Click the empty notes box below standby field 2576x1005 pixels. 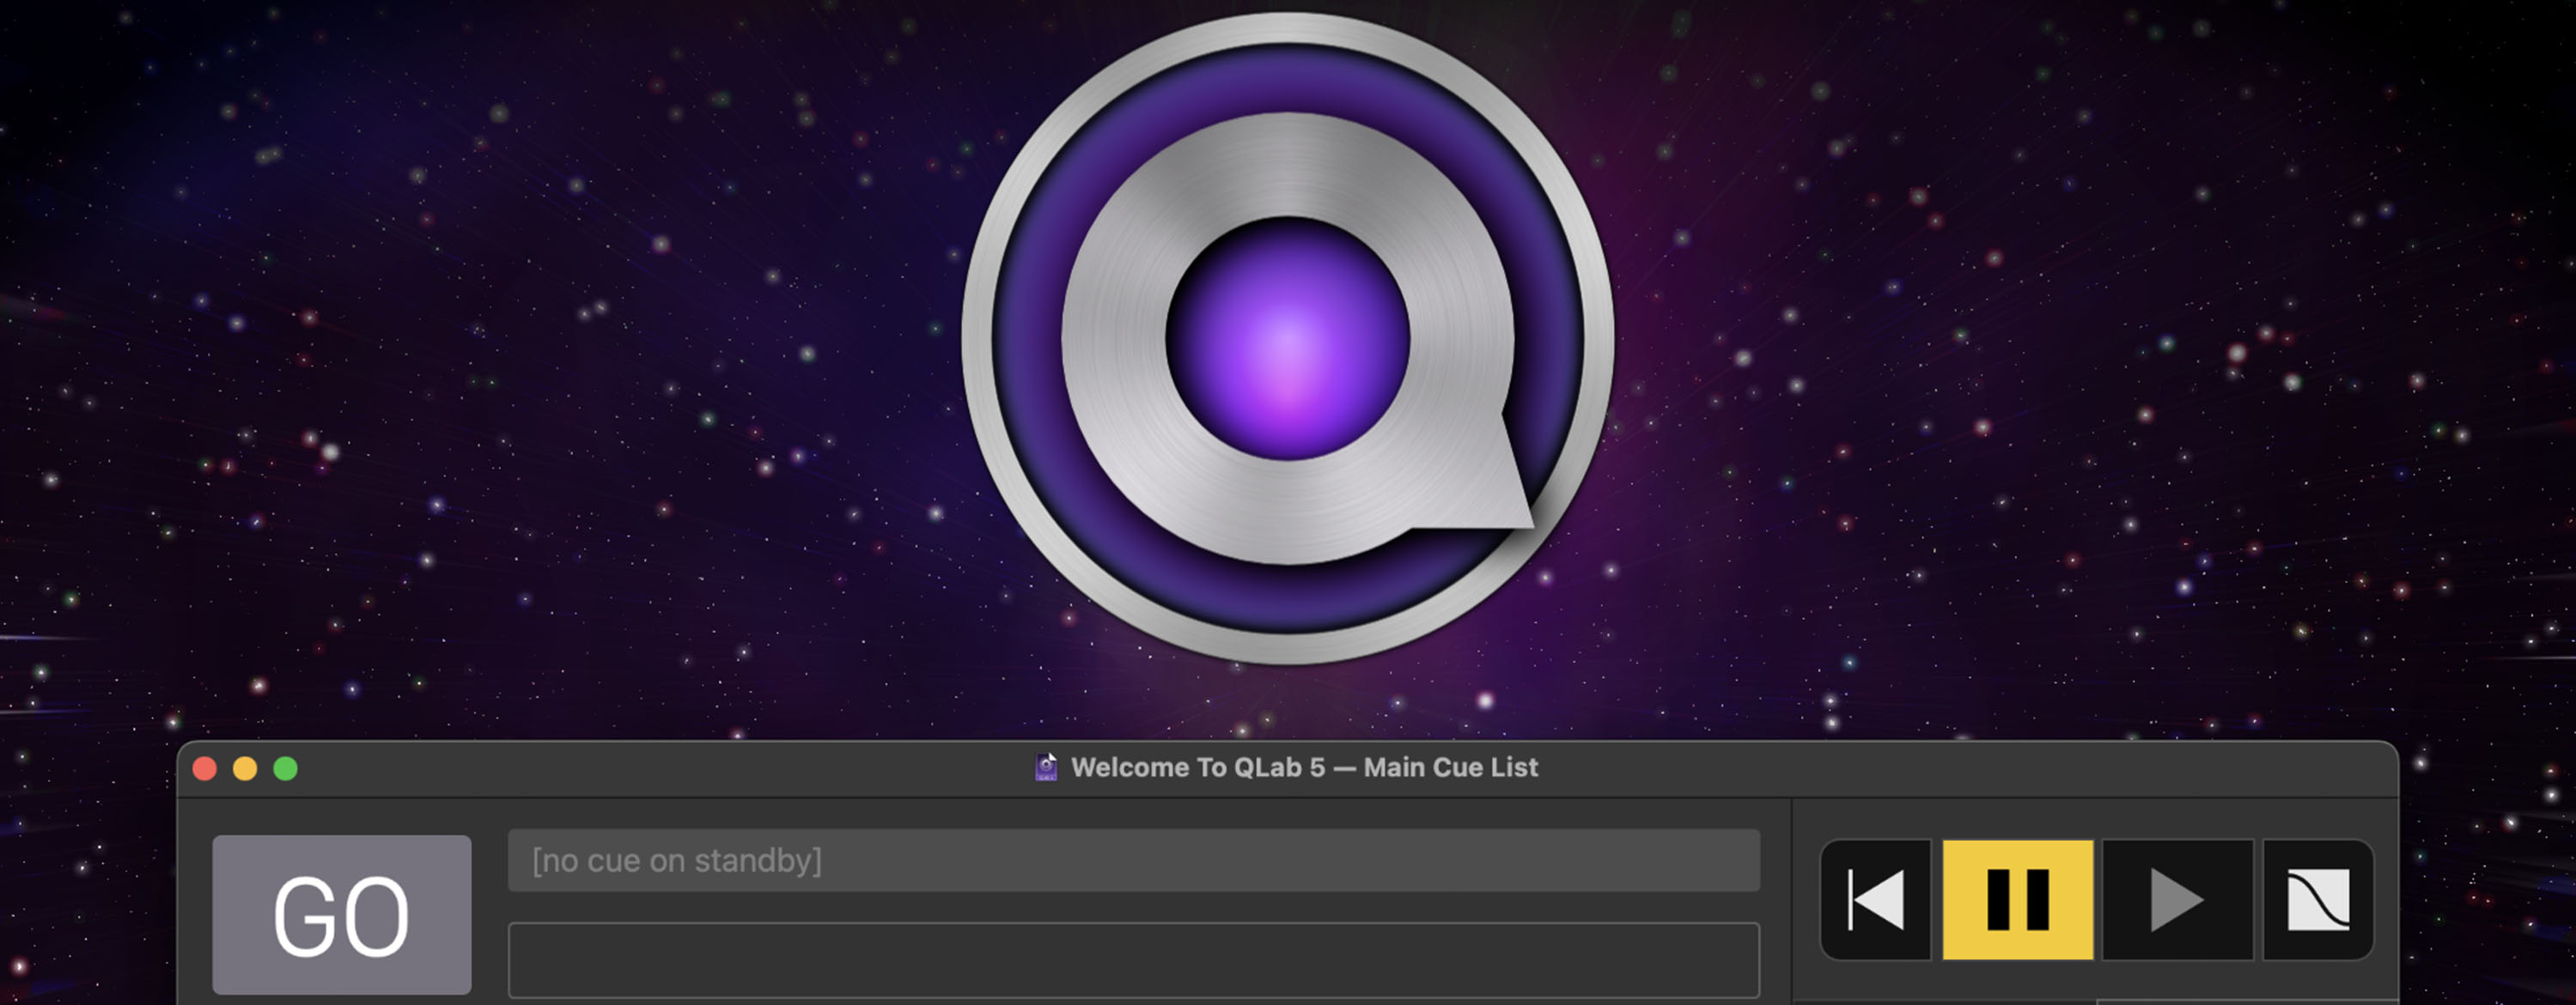[x=1133, y=959]
